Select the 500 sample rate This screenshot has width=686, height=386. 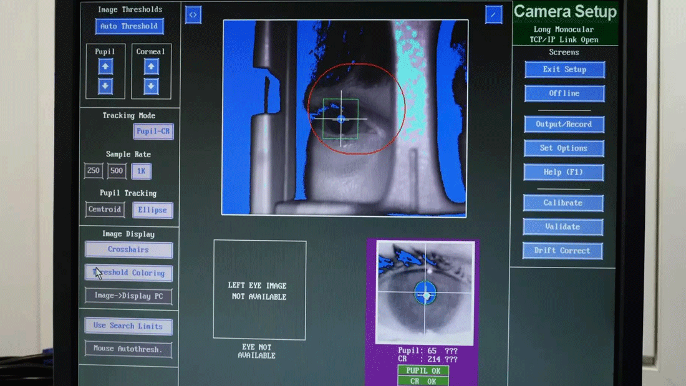point(117,171)
